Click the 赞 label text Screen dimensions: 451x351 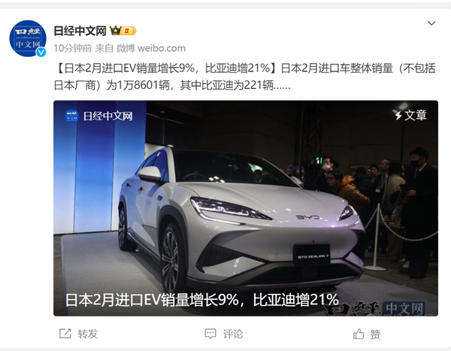point(375,334)
